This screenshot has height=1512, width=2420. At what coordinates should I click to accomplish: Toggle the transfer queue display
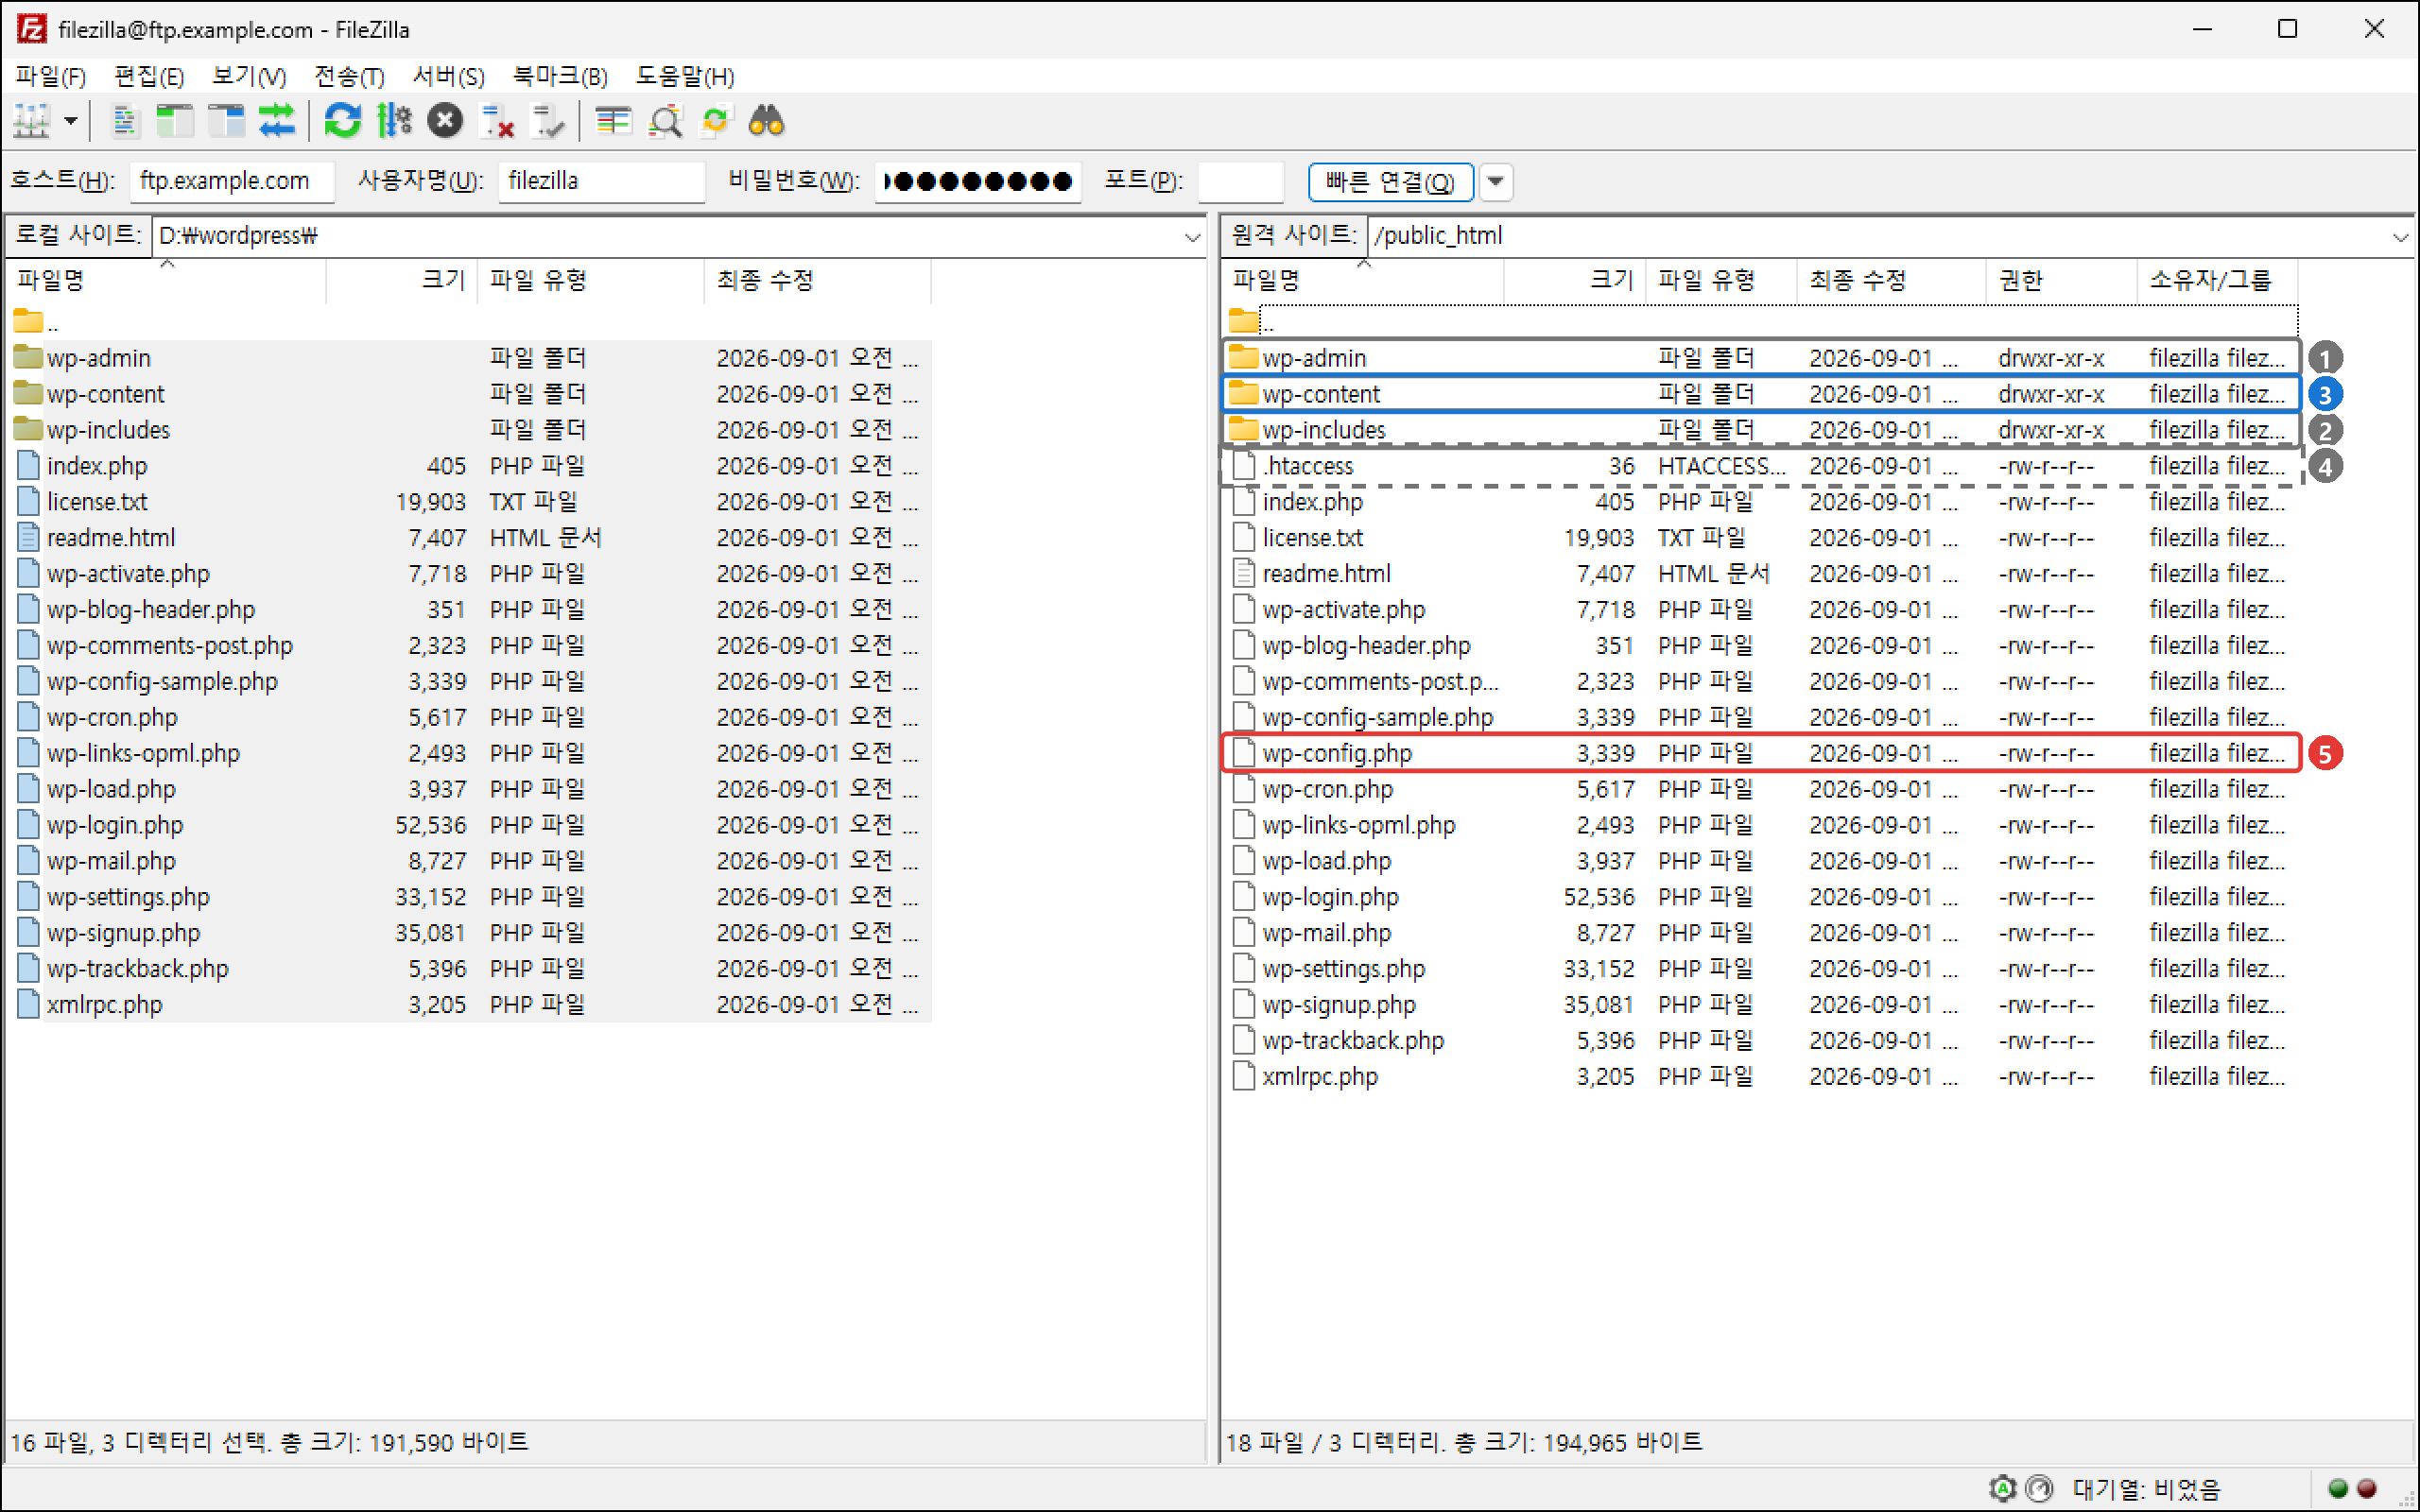click(277, 121)
